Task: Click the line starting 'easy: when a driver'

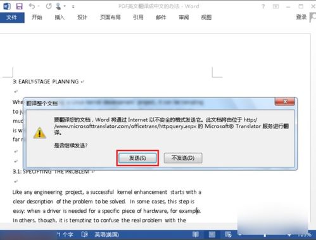Action: (x=107, y=211)
